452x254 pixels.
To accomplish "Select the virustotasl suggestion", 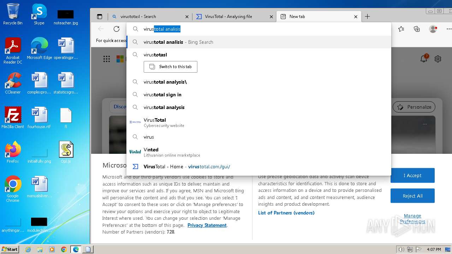I will coord(259,55).
